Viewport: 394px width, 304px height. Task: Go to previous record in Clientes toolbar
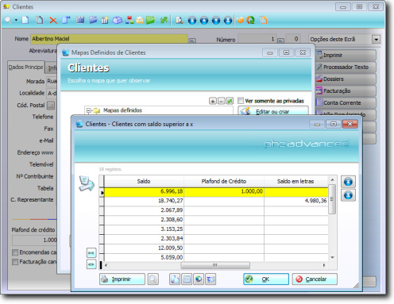pyautogui.click(x=204, y=20)
